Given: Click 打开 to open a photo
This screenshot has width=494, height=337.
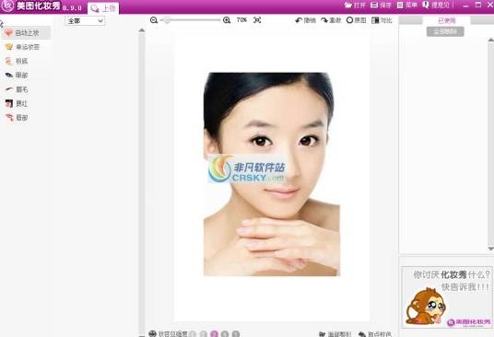Looking at the screenshot, I should pyautogui.click(x=355, y=5).
